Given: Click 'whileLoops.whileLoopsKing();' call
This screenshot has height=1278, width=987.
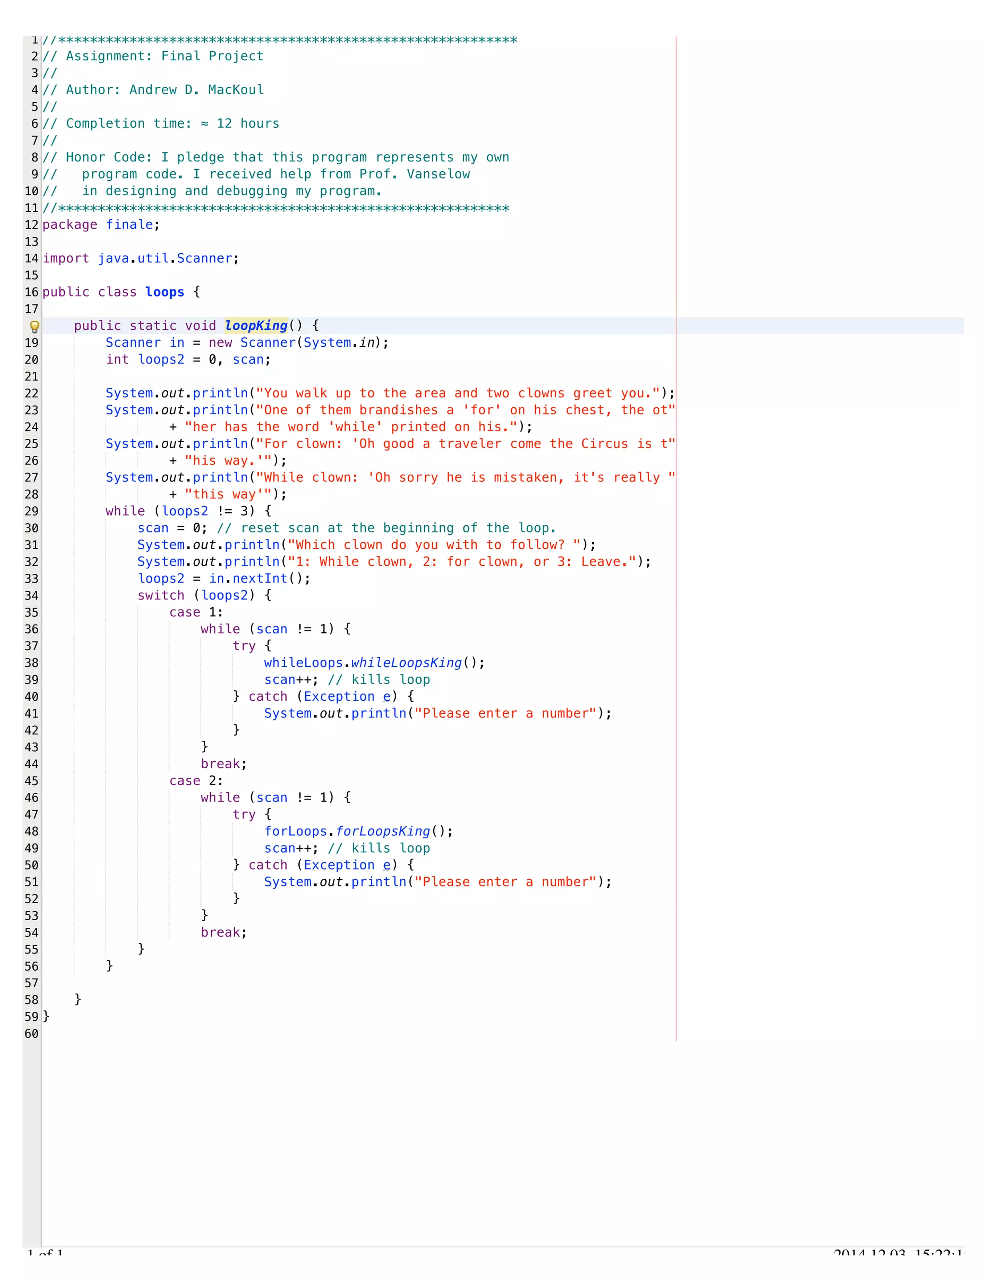Looking at the screenshot, I should coord(374,663).
